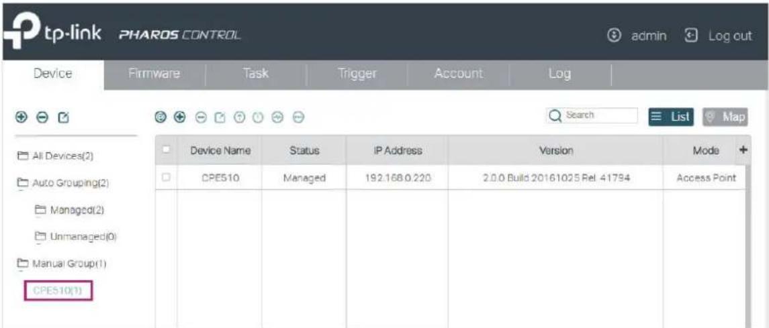Image resolution: width=769 pixels, height=328 pixels.
Task: Switch to the Account tab
Action: coord(459,74)
